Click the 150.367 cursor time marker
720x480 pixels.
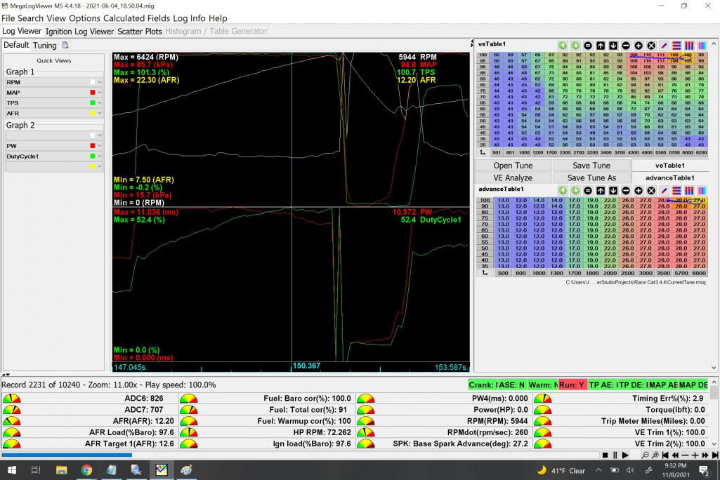306,366
